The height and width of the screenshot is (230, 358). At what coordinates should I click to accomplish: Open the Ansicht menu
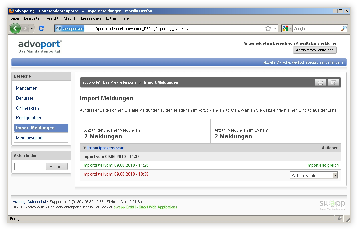click(53, 18)
